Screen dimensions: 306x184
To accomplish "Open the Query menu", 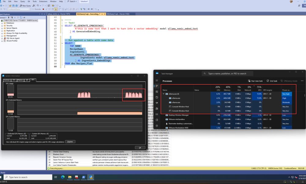I will click(23, 1).
